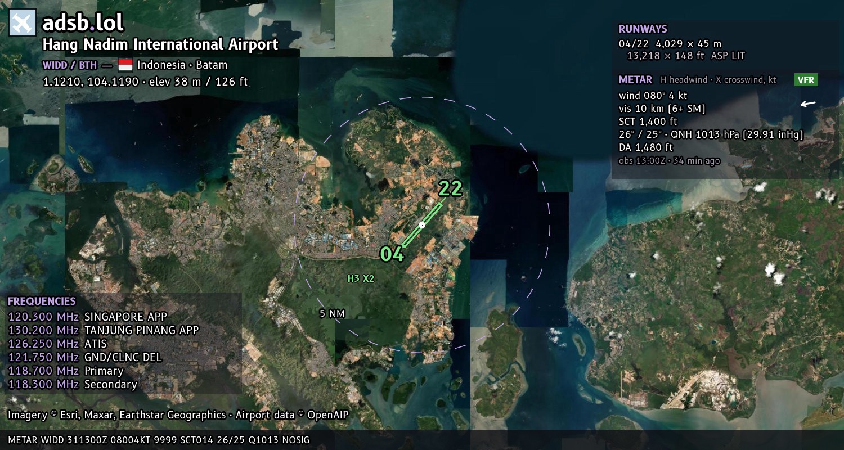Viewport: 844px width, 450px height.
Task: Click the "13,218 × 148 ft ASP LIT" line
Action: click(x=686, y=56)
